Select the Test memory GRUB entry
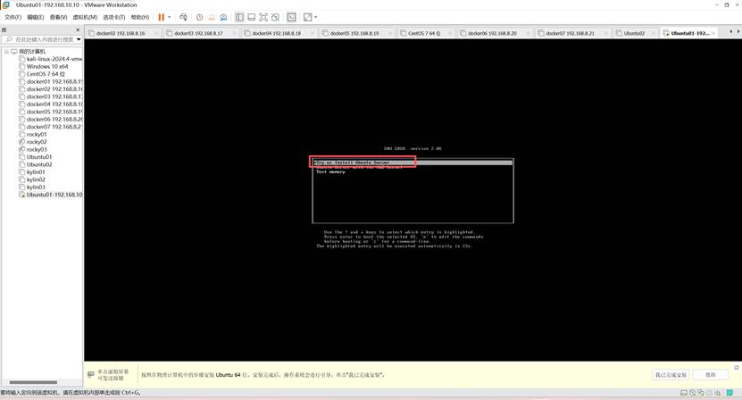 coord(330,171)
